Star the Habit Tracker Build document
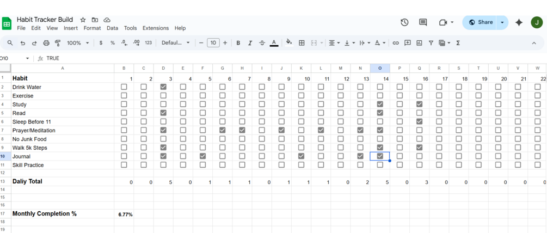This screenshot has width=547, height=233. (83, 20)
